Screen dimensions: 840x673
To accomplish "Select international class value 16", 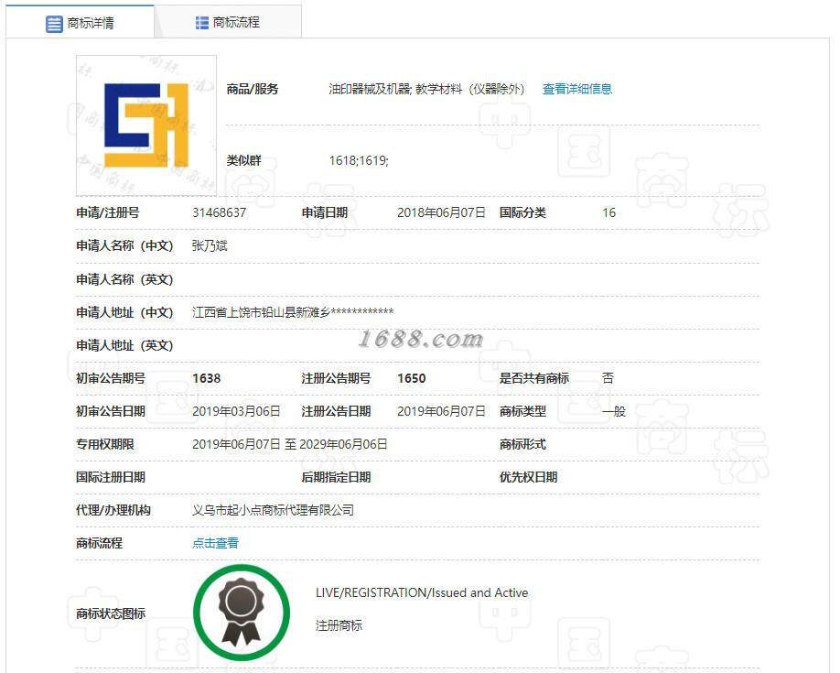I will coord(609,213).
